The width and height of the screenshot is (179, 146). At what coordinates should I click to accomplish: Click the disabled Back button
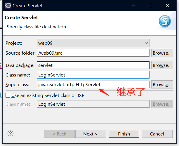[59, 134]
